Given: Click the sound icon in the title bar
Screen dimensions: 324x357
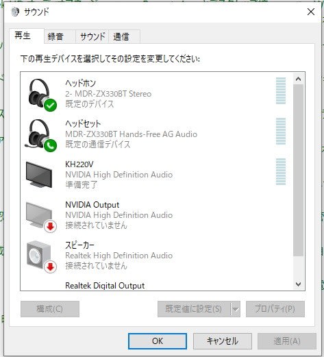Looking at the screenshot, I should [x=15, y=12].
